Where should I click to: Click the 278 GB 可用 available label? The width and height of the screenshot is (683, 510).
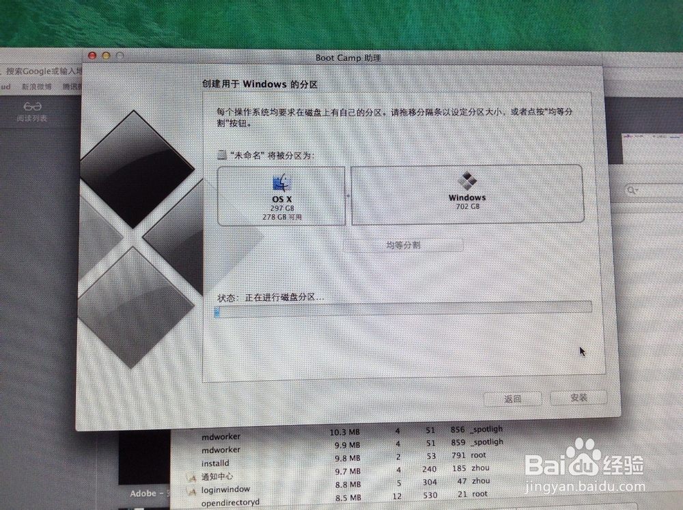[282, 217]
